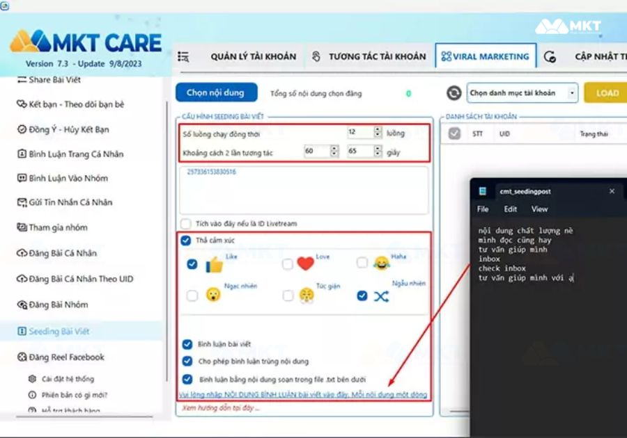Enable the ID Livestream checkbox
Image resolution: width=627 pixels, height=438 pixels.
pos(186,224)
